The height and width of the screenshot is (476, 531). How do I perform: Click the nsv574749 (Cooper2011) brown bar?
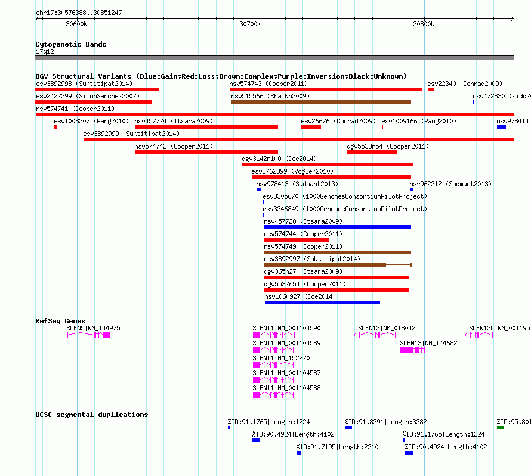click(338, 252)
